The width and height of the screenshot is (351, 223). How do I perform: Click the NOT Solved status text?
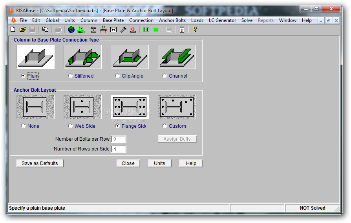(313, 208)
